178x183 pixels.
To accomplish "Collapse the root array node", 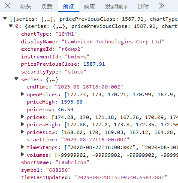I will pyautogui.click(x=5, y=18).
